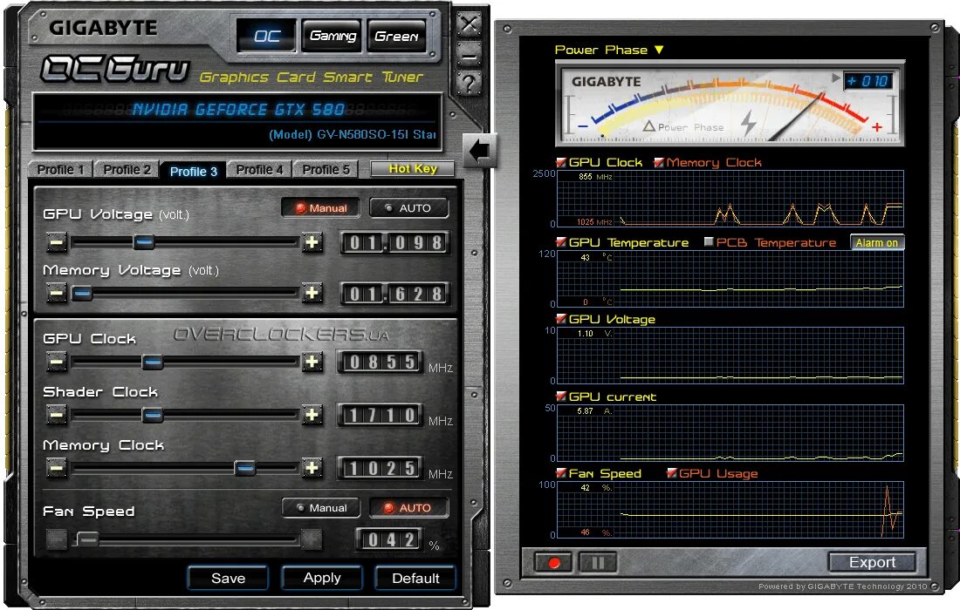Increase Memory Voltage with the plus button

coord(312,294)
